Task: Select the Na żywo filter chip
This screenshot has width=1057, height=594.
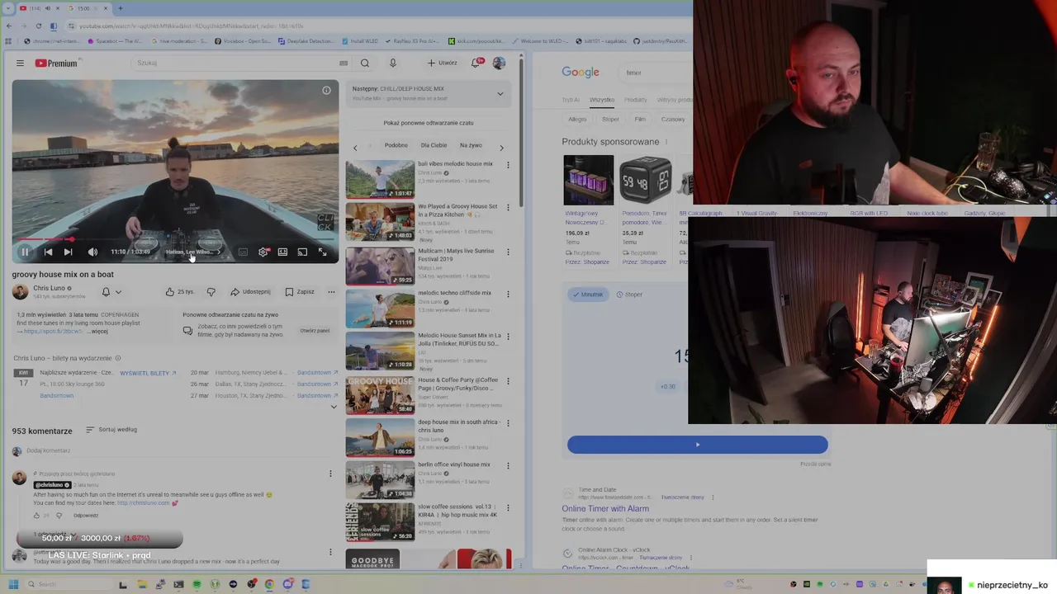Action: [471, 145]
